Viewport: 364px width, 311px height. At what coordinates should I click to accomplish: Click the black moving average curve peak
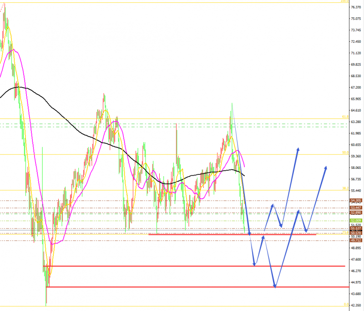click(x=19, y=87)
